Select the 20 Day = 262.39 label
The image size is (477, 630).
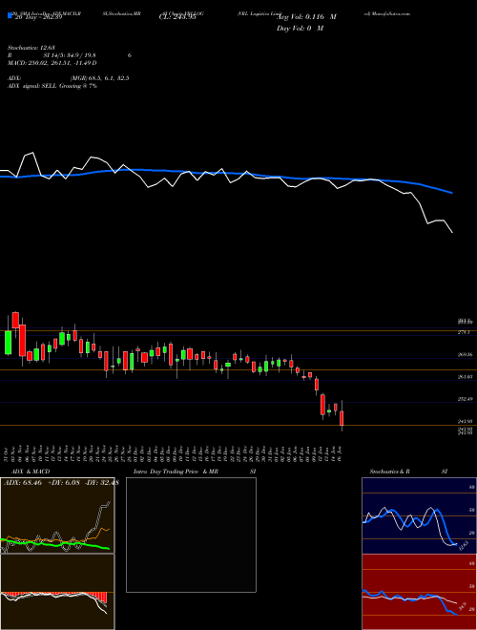point(37,17)
